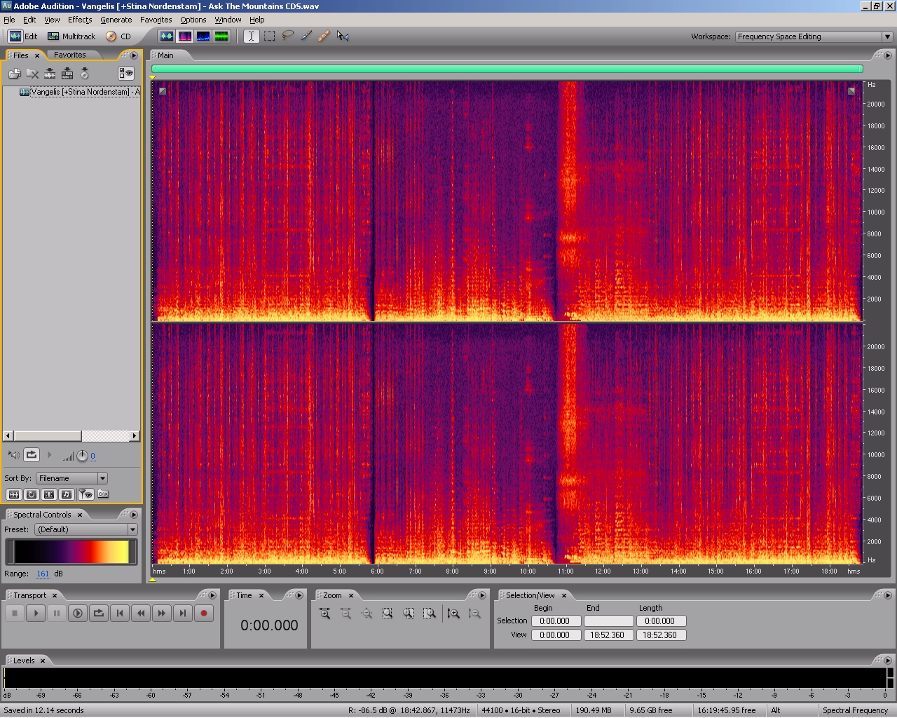Click the CD view button
The width and height of the screenshot is (897, 718).
click(118, 36)
